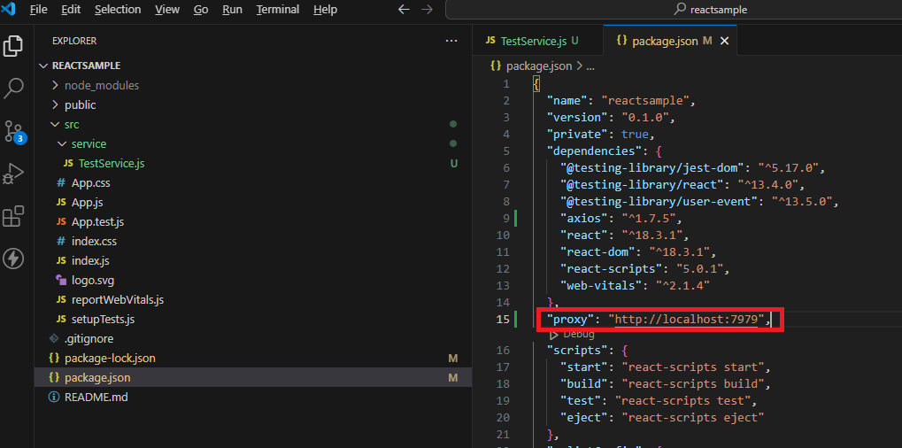
Task: Click the lightning bolt activity bar icon
Action: tap(14, 259)
